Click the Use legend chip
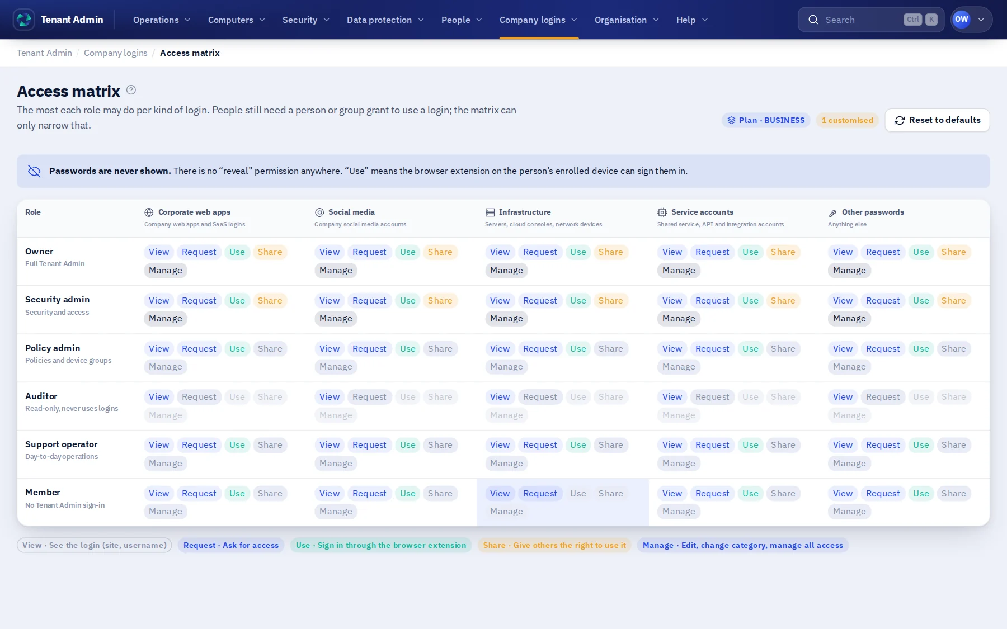The width and height of the screenshot is (1007, 629). 381,546
